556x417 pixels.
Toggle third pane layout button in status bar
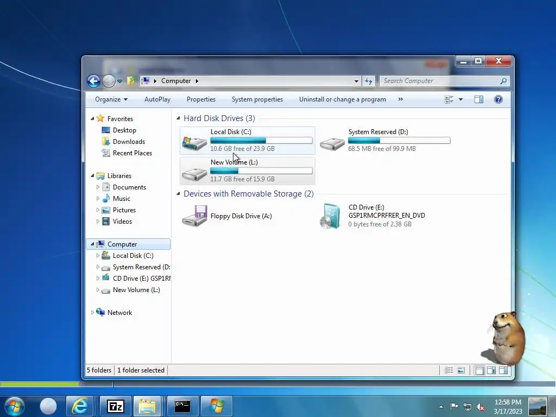(503, 370)
